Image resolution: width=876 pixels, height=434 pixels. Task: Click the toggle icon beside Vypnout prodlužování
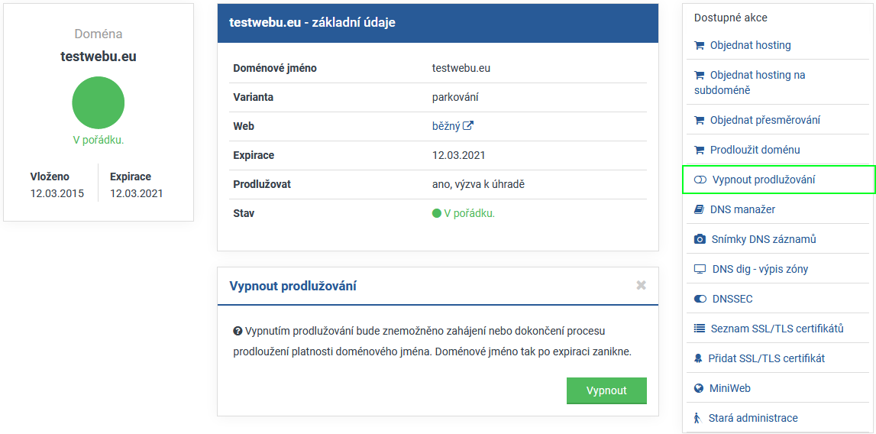[x=700, y=180]
